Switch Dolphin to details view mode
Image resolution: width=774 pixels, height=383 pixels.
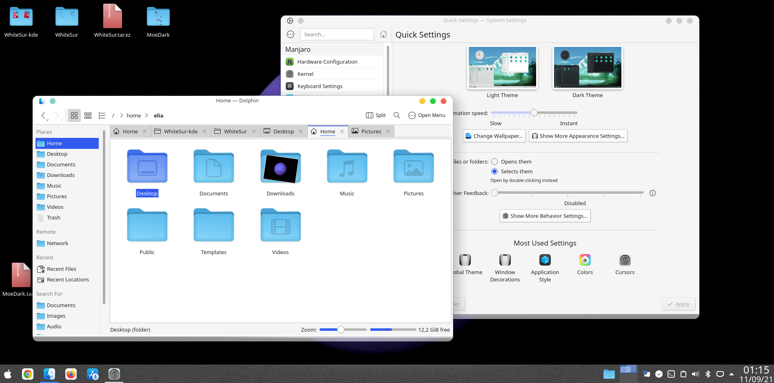click(x=102, y=115)
